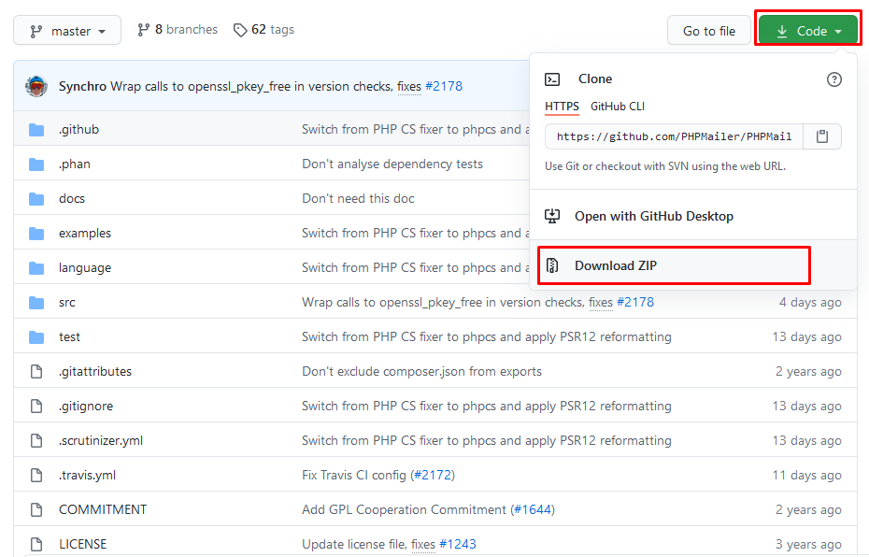Click the src folder icon
Viewport: 869px width, 557px height.
pos(36,302)
